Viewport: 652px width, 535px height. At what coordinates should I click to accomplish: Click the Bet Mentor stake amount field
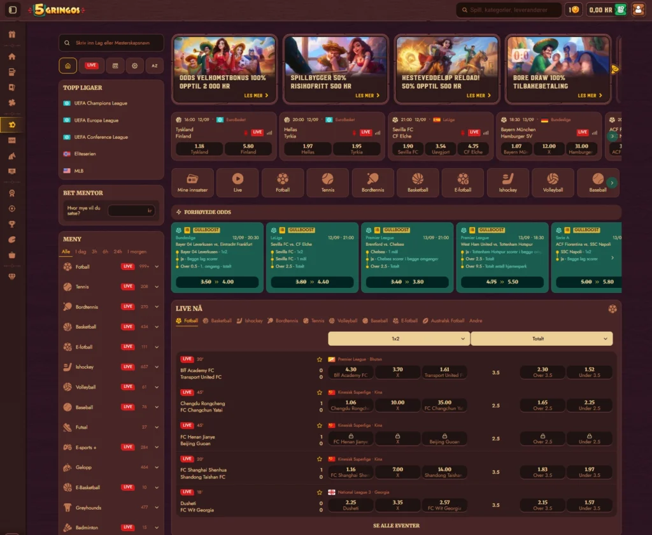coord(131,211)
